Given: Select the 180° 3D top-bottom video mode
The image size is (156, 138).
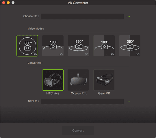Looking at the screenshot, I should click(53, 46).
